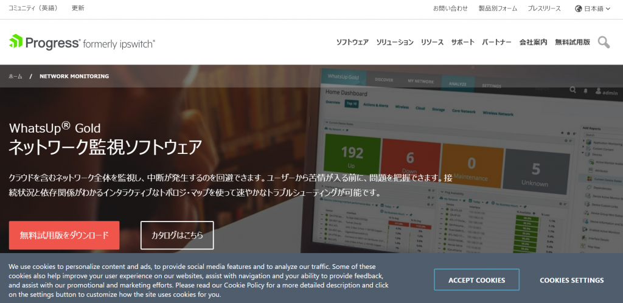623x303 pixels.
Task: Click the NETWORK MONITORING breadcrumb
Action: click(x=74, y=76)
